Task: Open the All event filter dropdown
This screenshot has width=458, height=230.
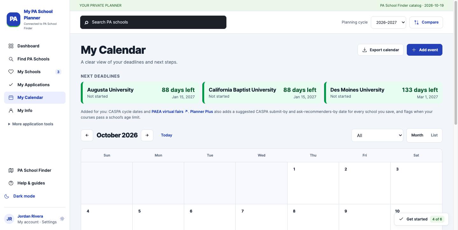Action: (377, 136)
